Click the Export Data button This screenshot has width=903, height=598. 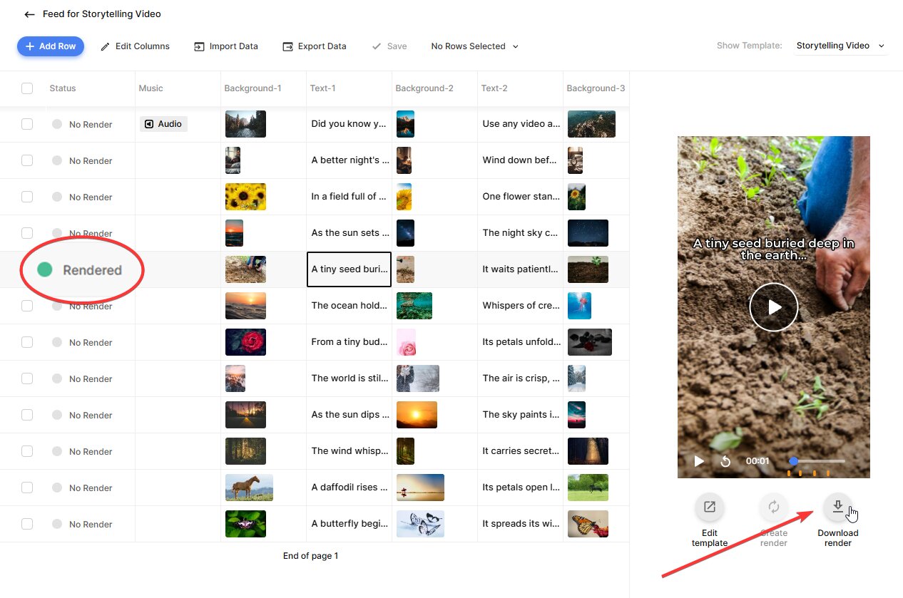(x=315, y=46)
